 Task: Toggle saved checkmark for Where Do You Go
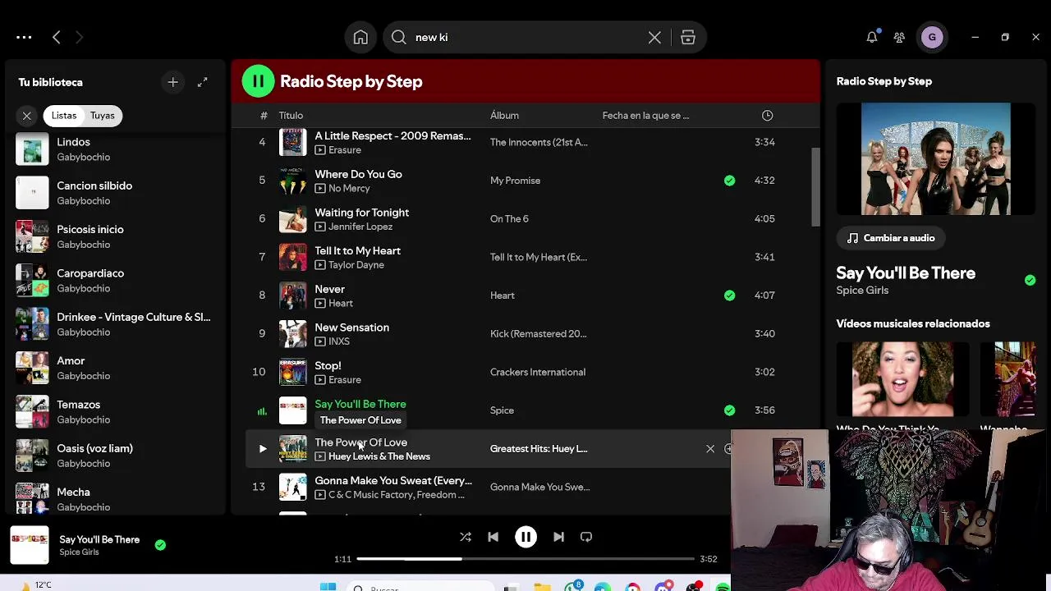pos(729,181)
